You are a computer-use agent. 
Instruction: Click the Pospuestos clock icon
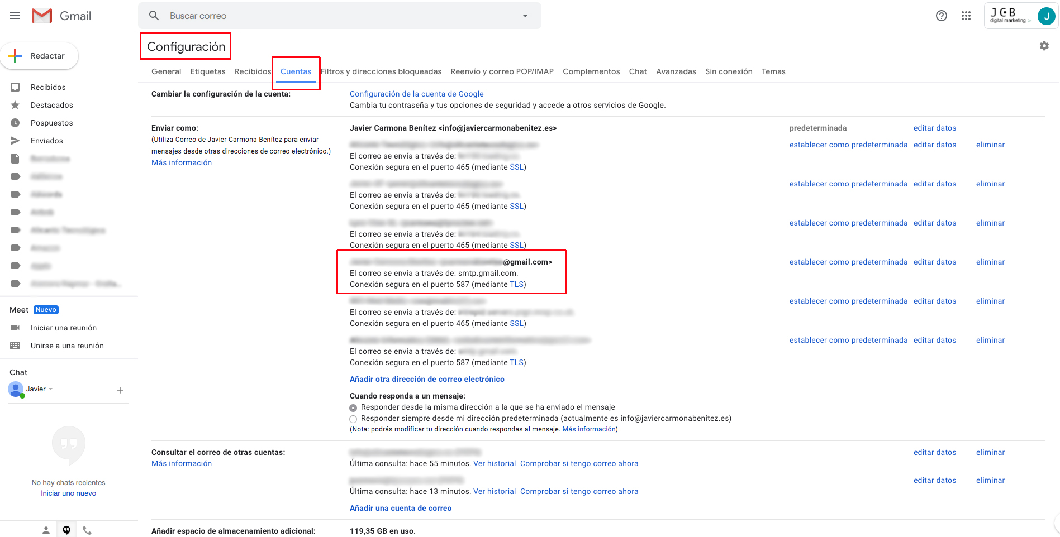tap(15, 123)
